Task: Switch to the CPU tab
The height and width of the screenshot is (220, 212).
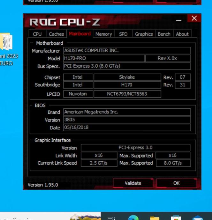Action: coord(37,34)
